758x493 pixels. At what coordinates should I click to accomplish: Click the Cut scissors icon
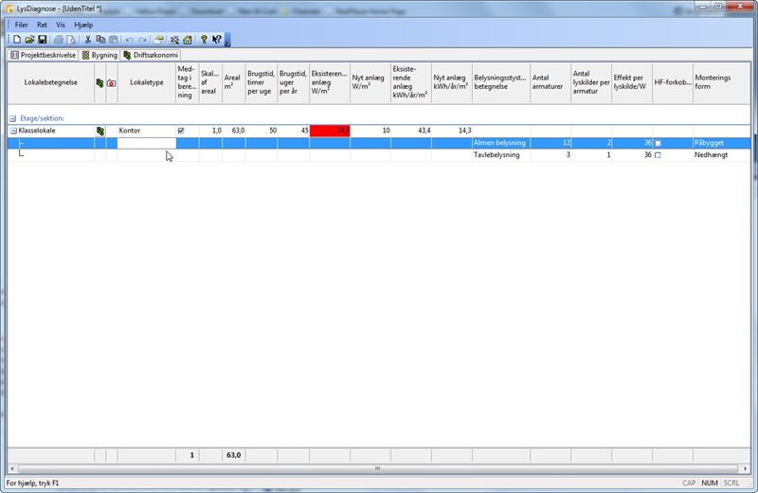(87, 40)
